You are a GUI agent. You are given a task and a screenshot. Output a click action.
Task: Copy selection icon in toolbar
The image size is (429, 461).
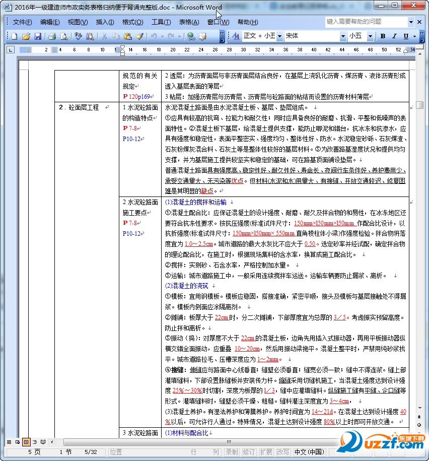[116, 36]
